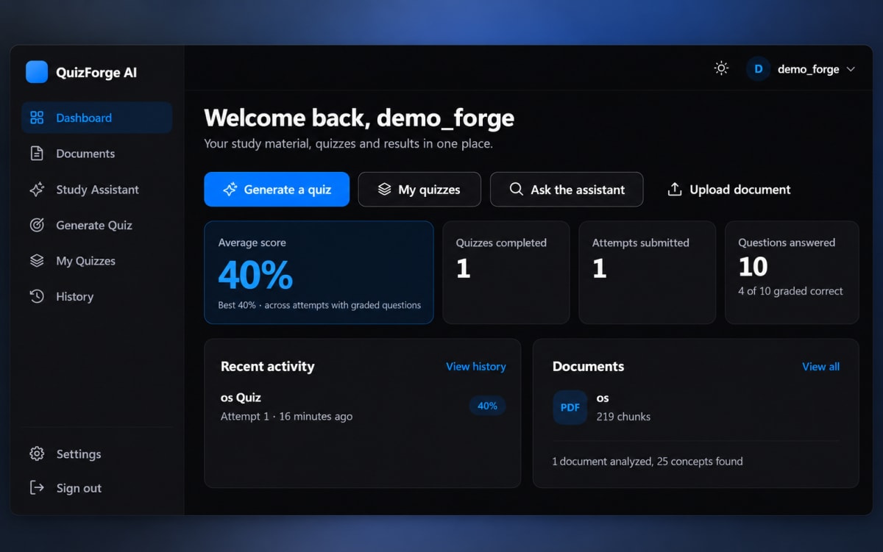Click the os document name

(603, 398)
